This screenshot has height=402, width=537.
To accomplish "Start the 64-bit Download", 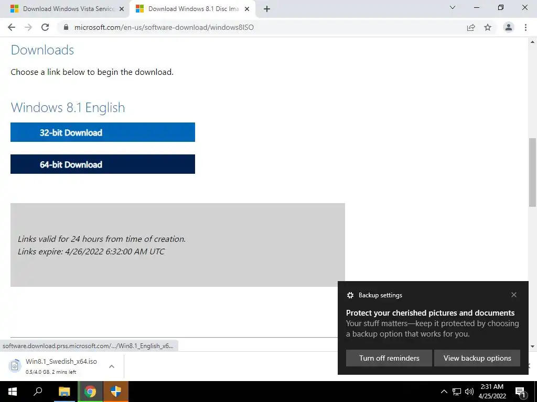I will (x=103, y=164).
